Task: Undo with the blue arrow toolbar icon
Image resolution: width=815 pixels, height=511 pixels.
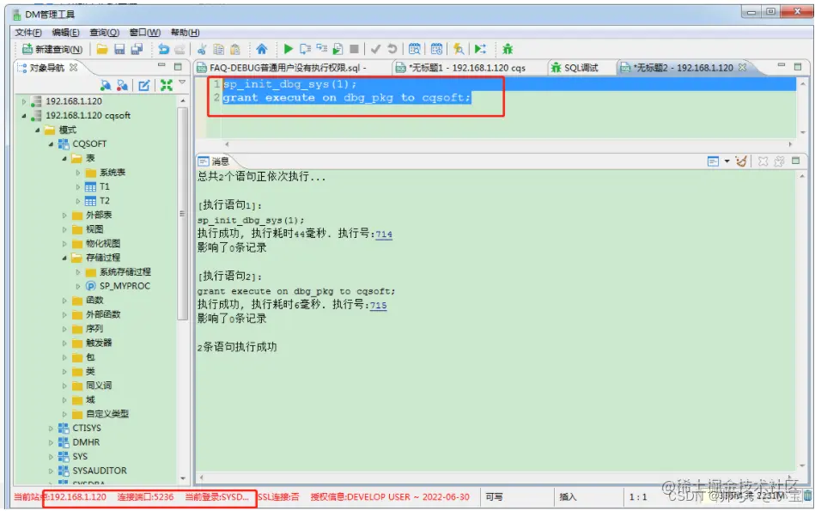Action: [164, 50]
